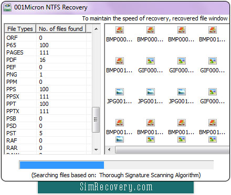
Task: Select the PPTX row in the list
Action: (x=48, y=111)
